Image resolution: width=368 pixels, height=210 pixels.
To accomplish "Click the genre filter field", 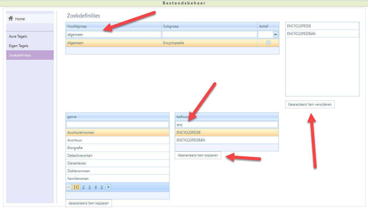I will tap(117, 125).
